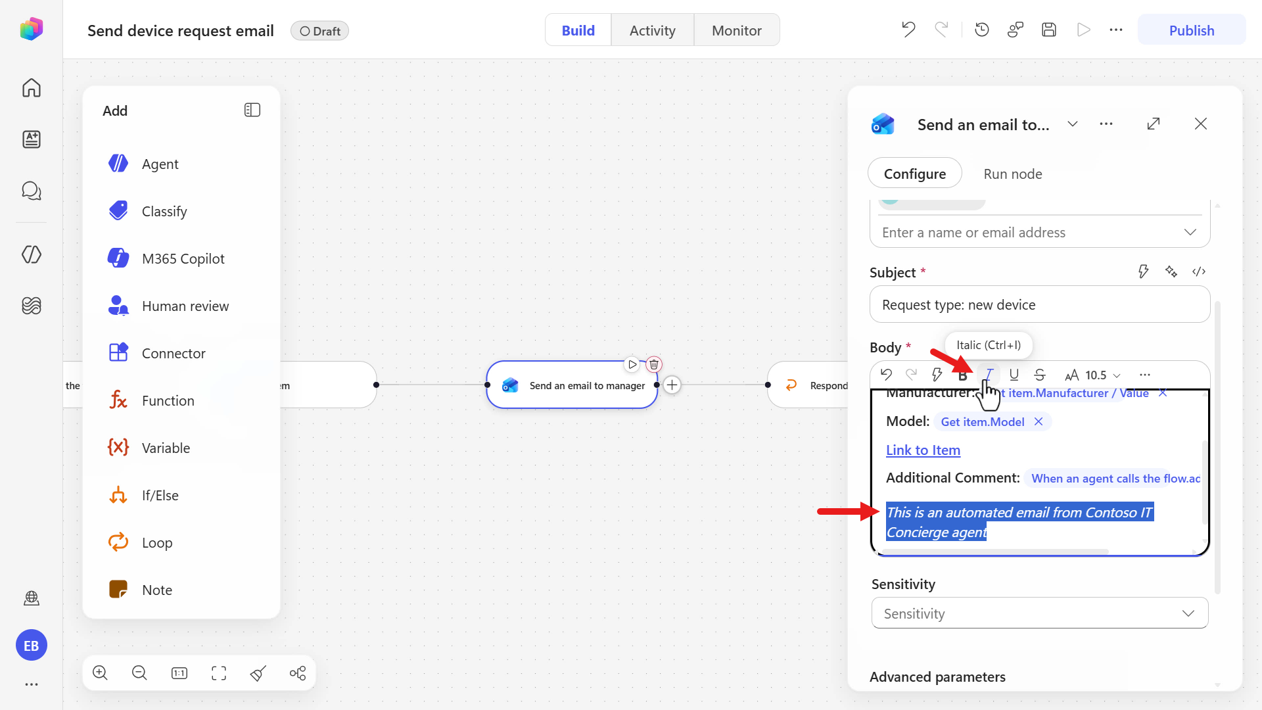Select the Run node tab
This screenshot has width=1262, height=710.
click(x=1013, y=174)
